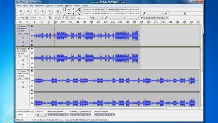Click the Pause transport button

(x=21, y=11)
